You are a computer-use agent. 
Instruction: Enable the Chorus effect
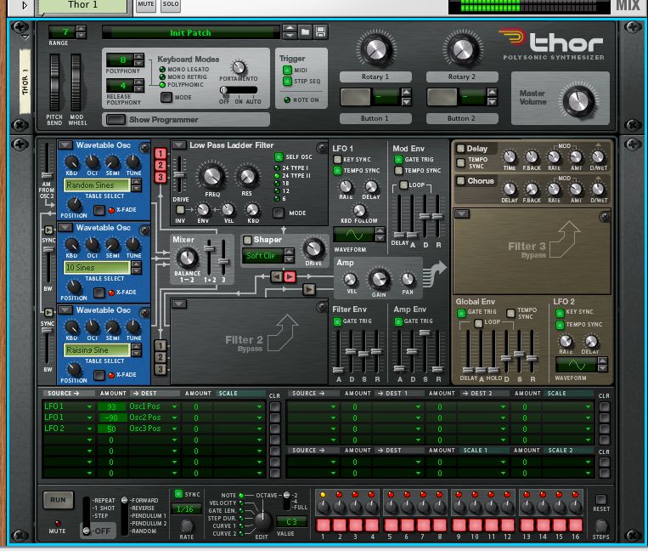click(x=460, y=181)
